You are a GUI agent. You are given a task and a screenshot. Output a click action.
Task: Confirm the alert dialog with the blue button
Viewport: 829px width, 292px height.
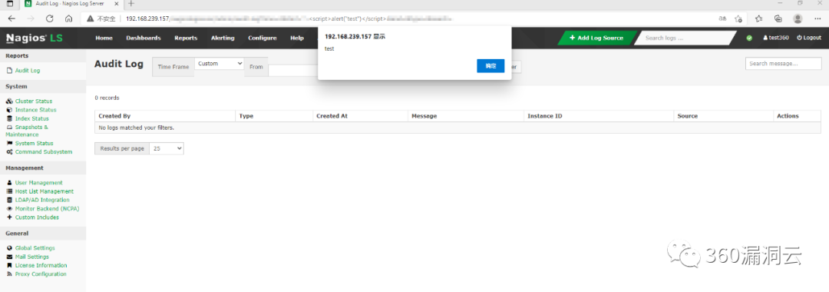tap(490, 66)
